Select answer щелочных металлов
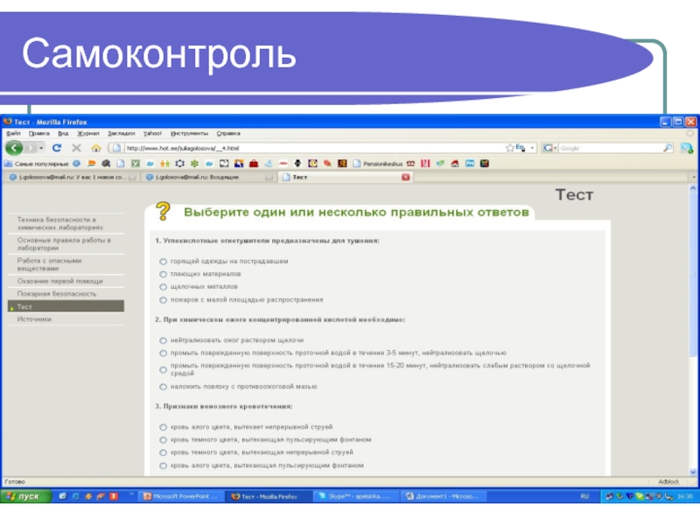The width and height of the screenshot is (700, 525). 163,287
